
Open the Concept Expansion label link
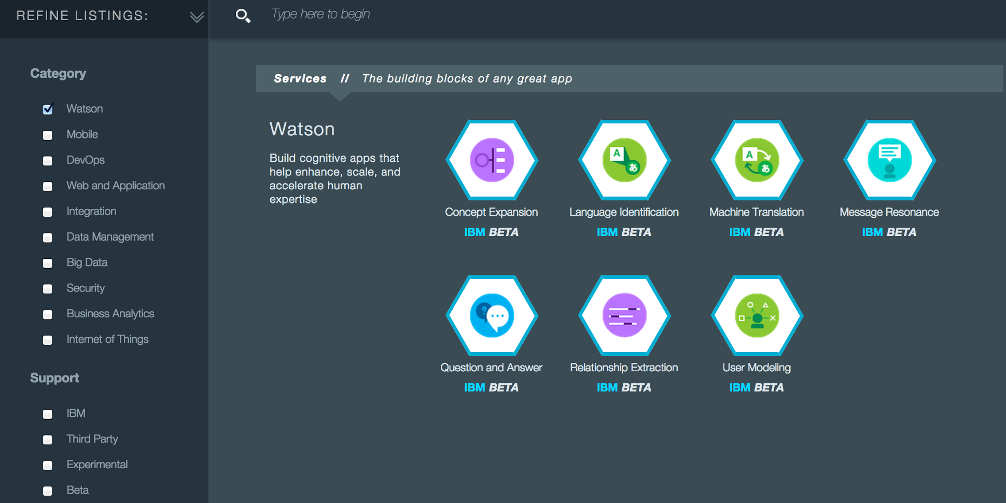click(492, 212)
